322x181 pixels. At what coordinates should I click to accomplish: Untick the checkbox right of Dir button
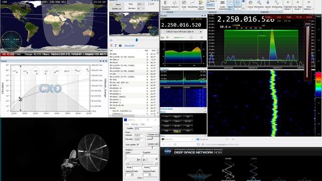click(156, 159)
